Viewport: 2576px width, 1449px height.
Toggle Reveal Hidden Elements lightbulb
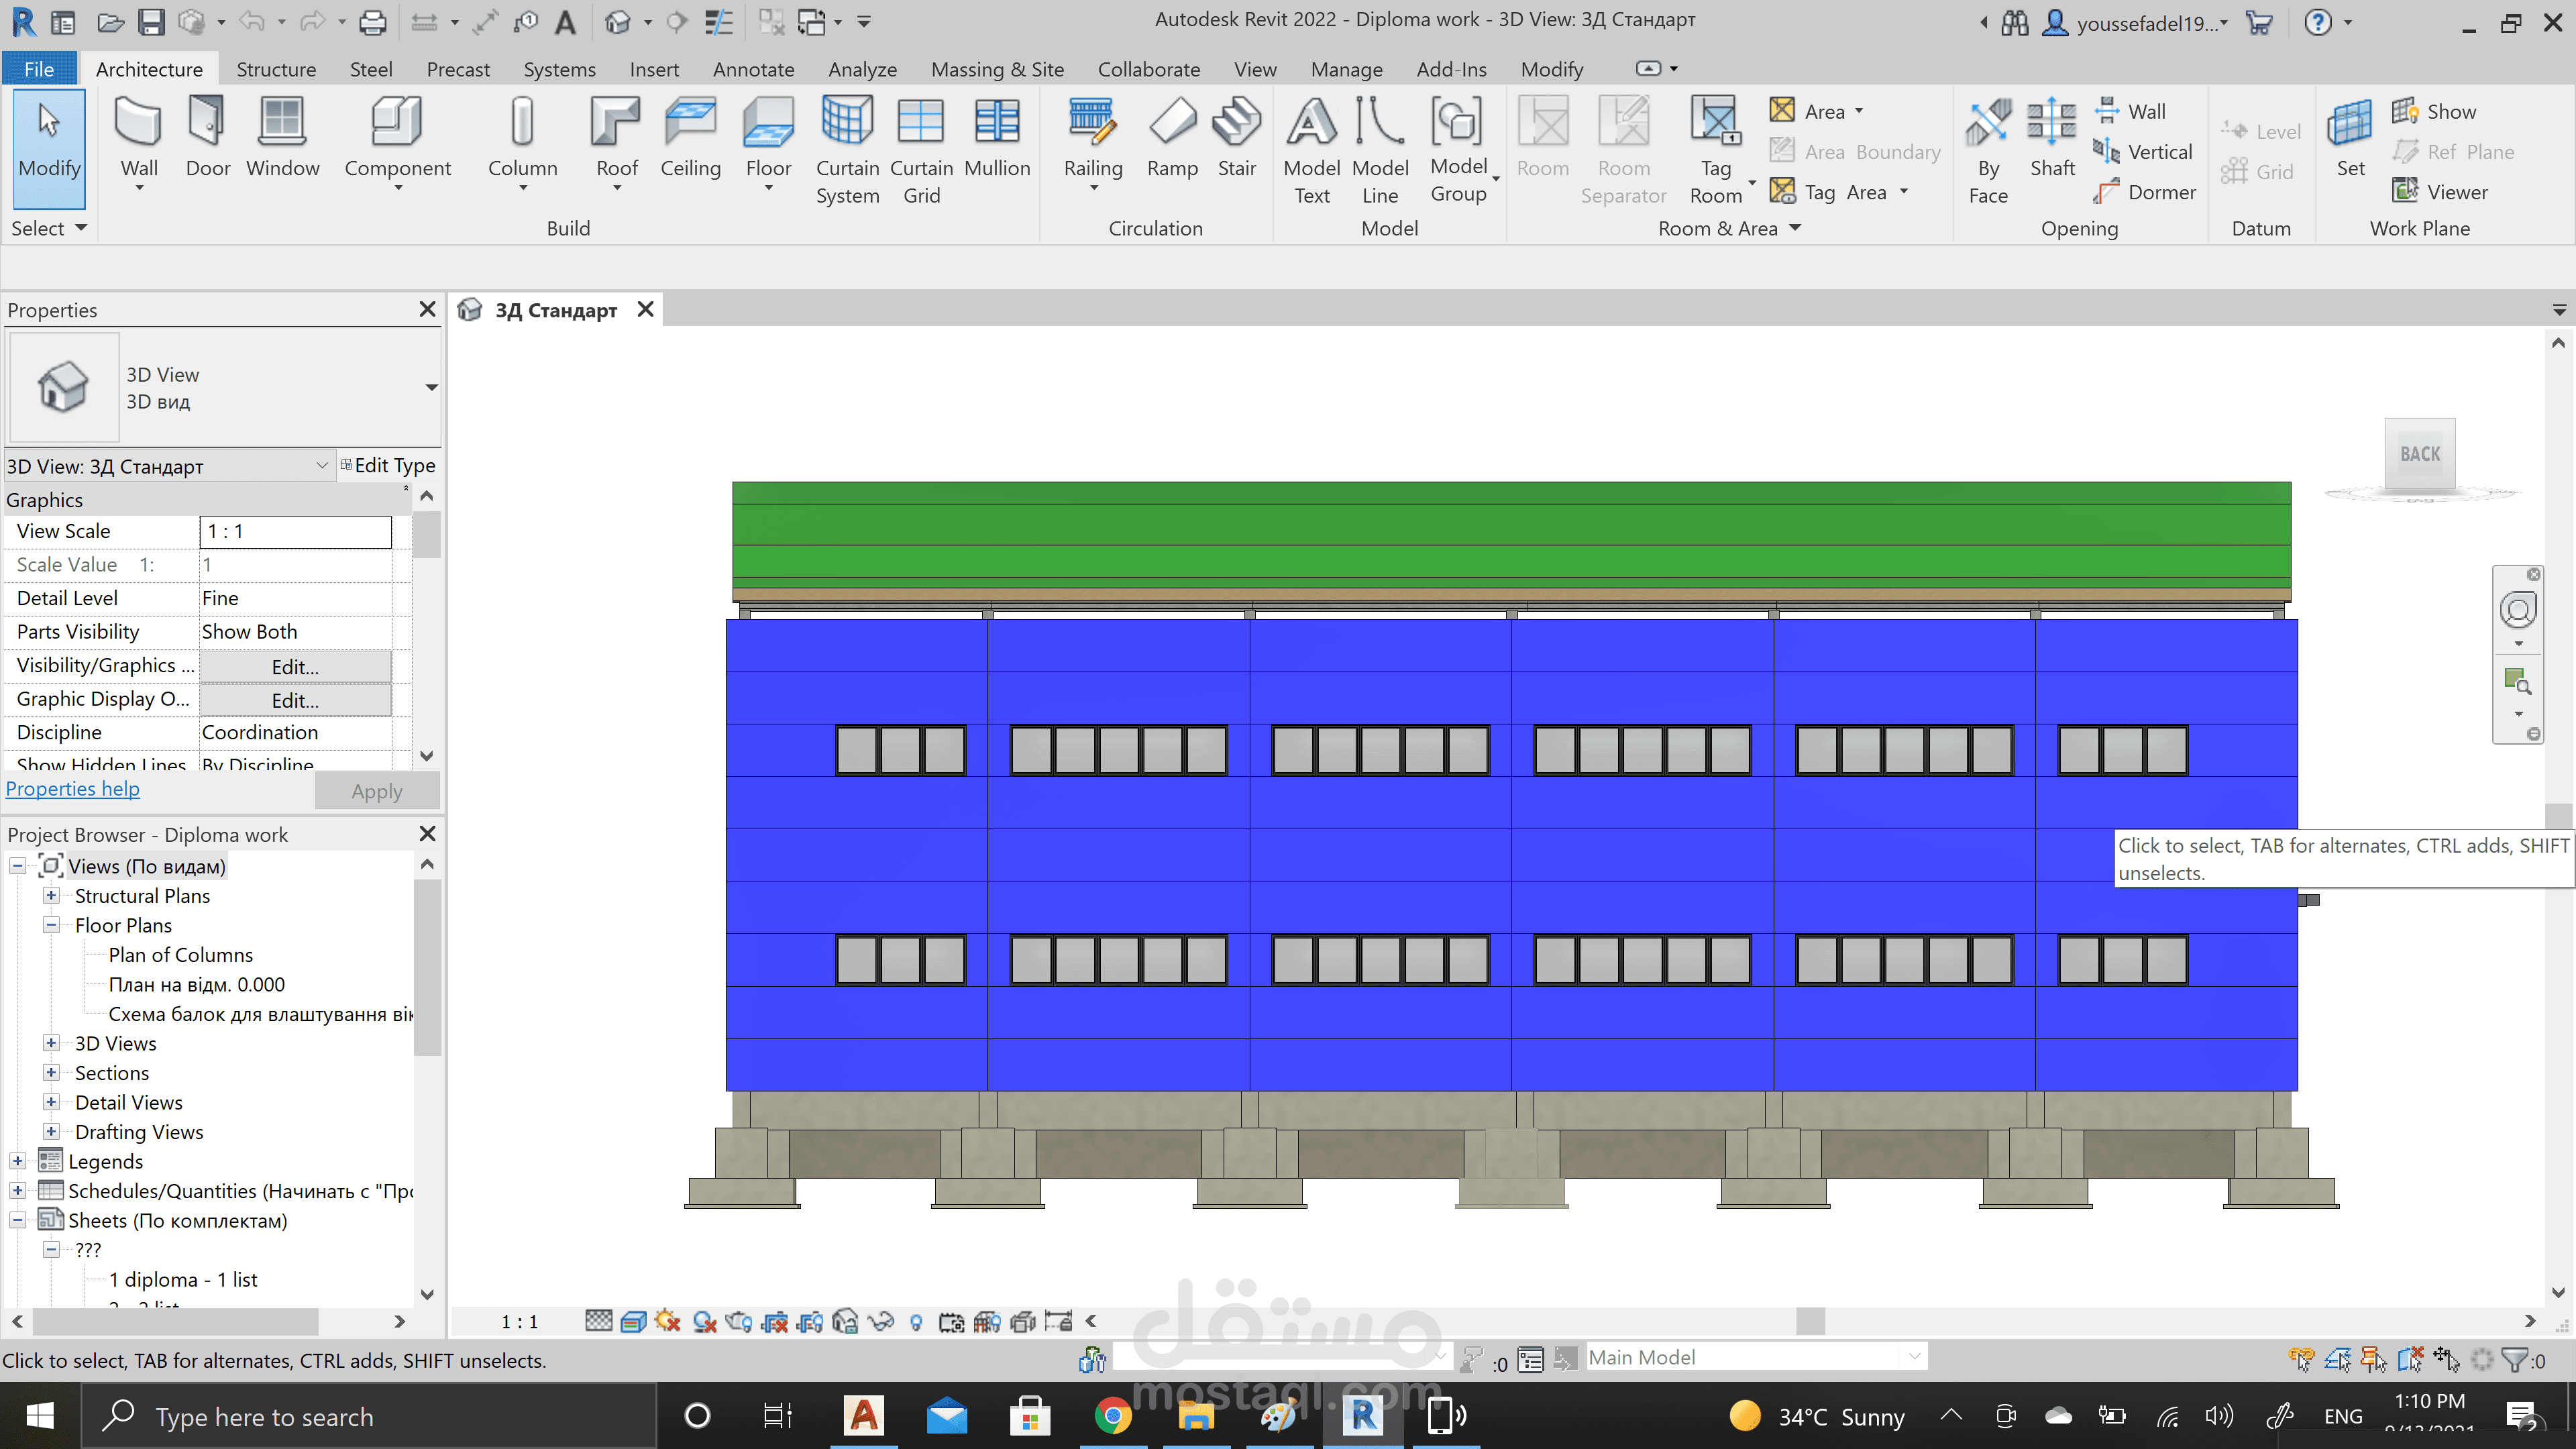916,1321
